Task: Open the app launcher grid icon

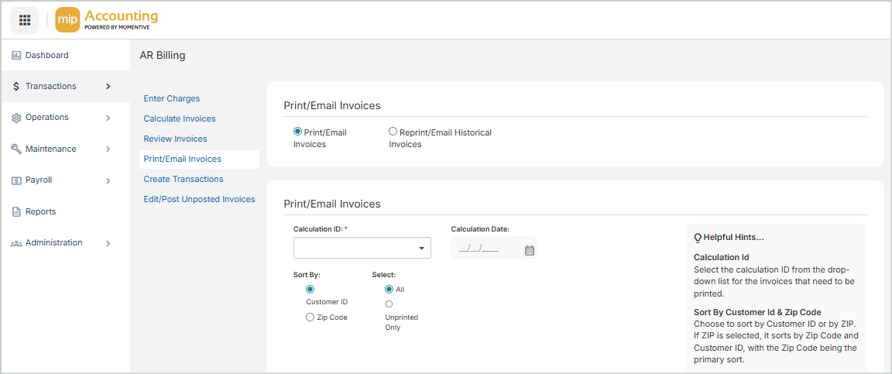Action: coord(24,20)
